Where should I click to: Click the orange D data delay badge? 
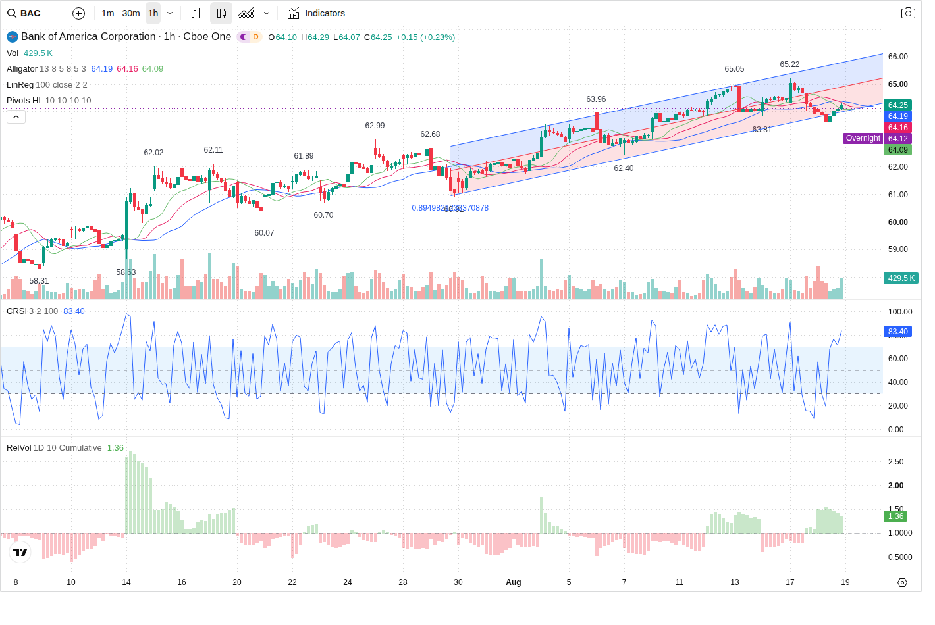pos(256,37)
